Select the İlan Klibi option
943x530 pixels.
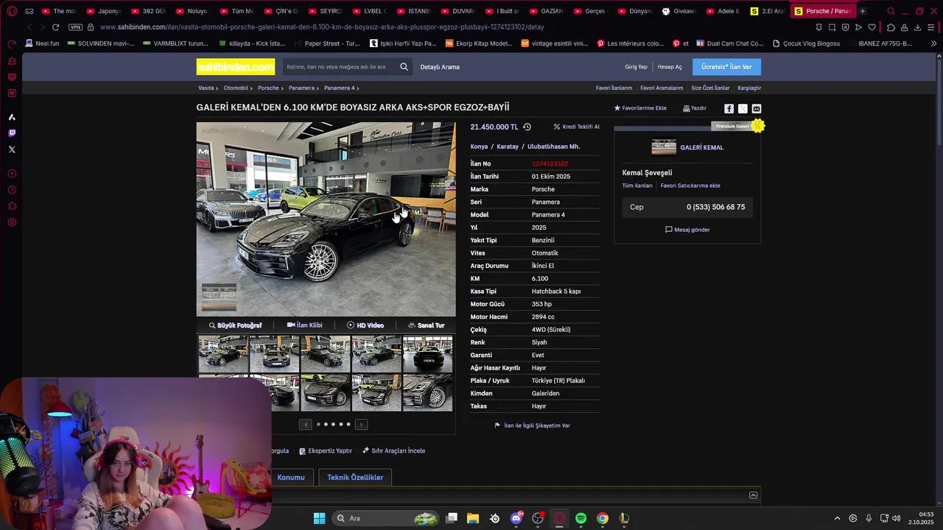pyautogui.click(x=304, y=325)
